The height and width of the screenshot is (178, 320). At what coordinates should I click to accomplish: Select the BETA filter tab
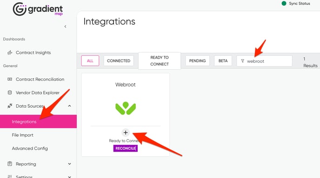(223, 61)
